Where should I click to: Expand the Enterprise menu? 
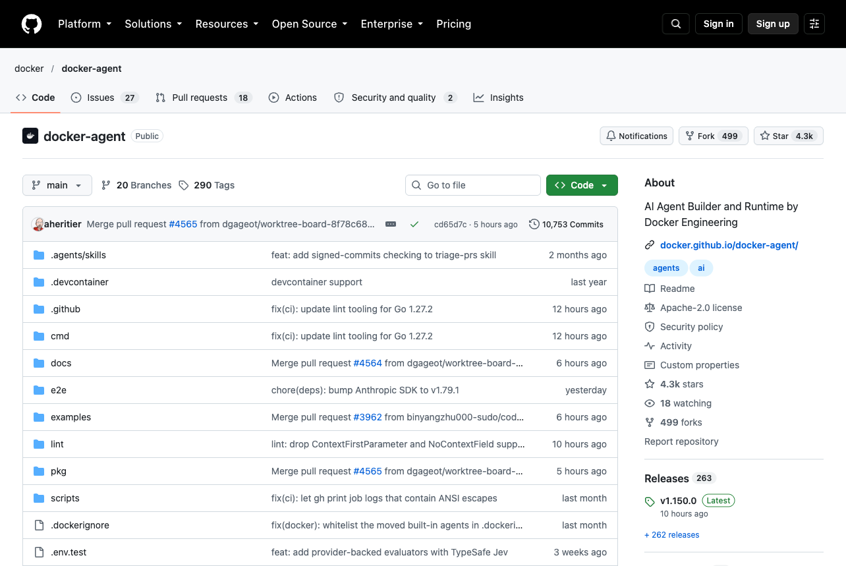point(391,24)
